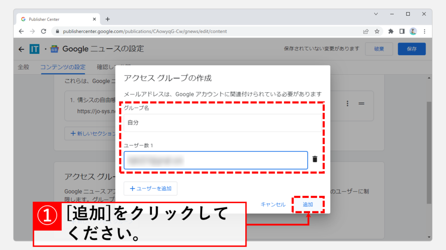This screenshot has height=250, width=446.
Task: Reload the page with the refresh icon
Action: click(44, 31)
